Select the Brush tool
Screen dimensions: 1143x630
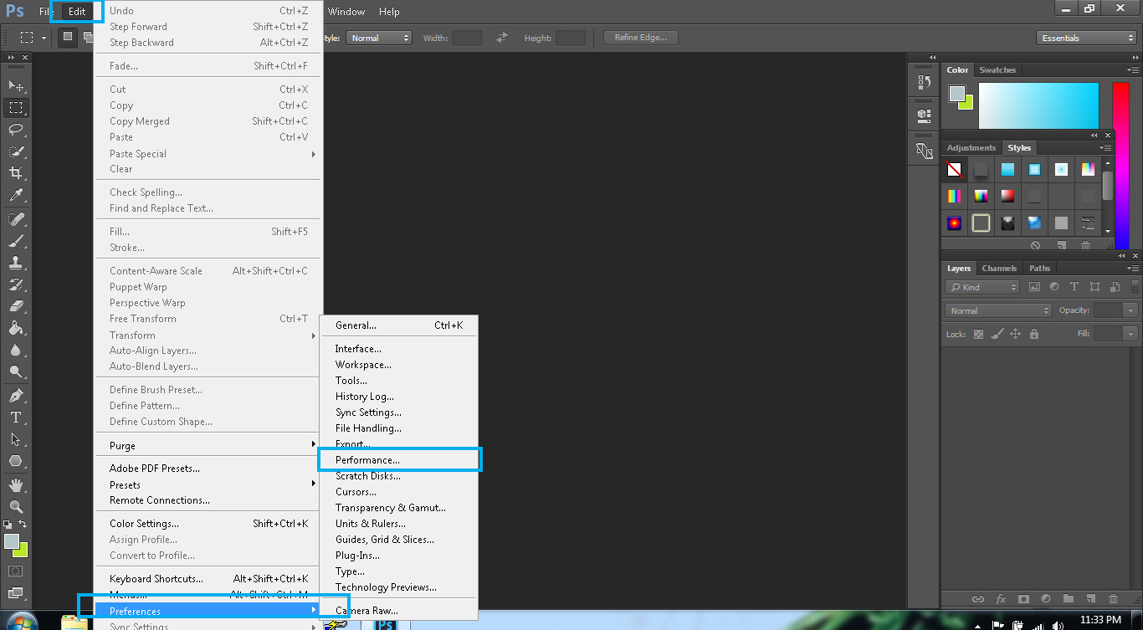click(16, 240)
